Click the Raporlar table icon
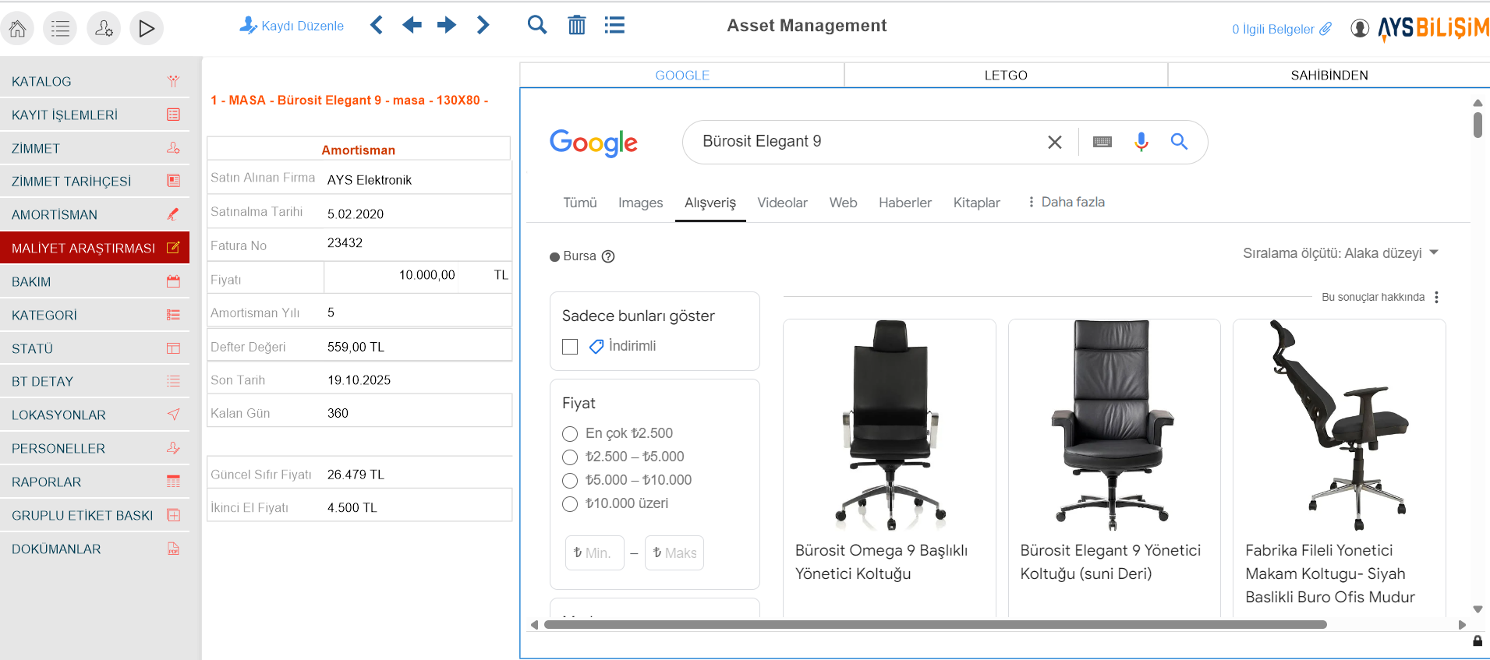This screenshot has height=660, width=1490. click(173, 482)
